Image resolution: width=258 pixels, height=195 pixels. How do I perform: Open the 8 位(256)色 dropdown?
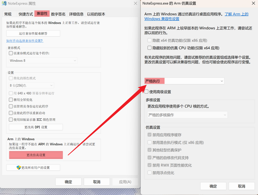point(31,85)
